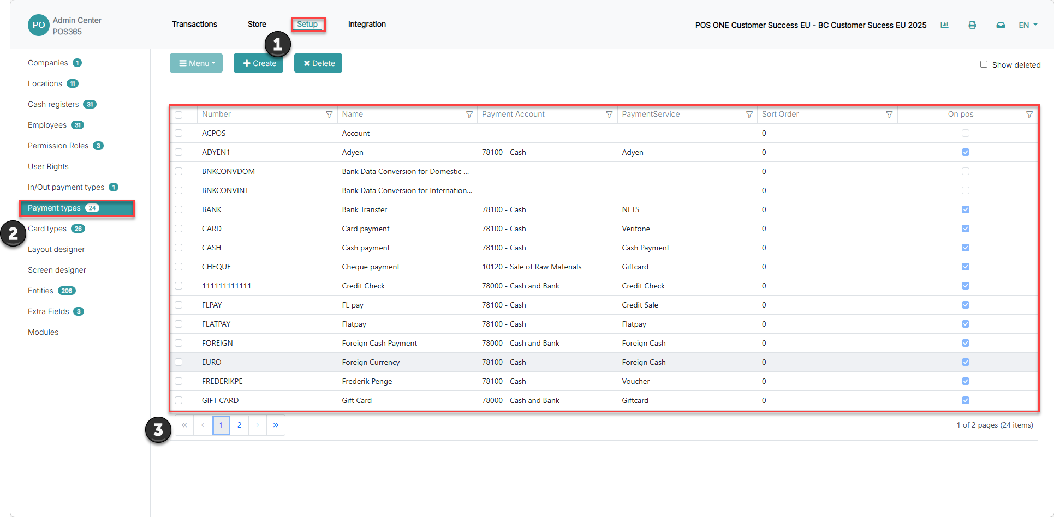Open Modules in the sidebar
The height and width of the screenshot is (517, 1054).
pyautogui.click(x=43, y=332)
